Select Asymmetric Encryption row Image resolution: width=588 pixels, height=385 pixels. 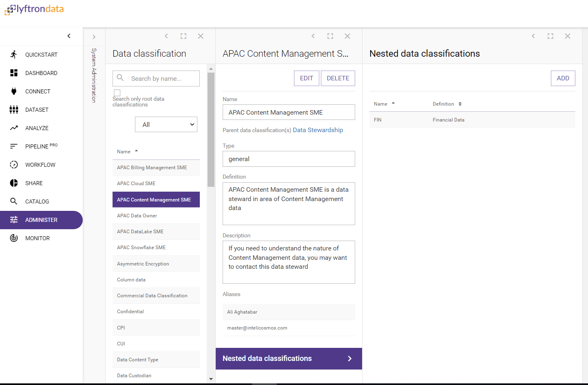coord(156,264)
